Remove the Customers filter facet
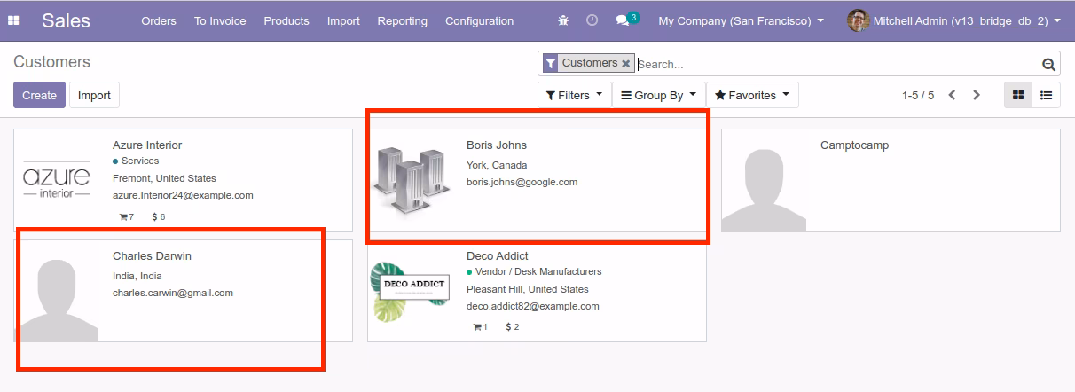This screenshot has height=392, width=1075. (x=626, y=64)
